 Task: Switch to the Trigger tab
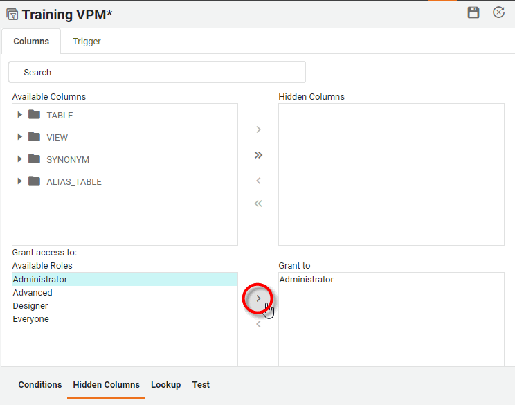[87, 42]
